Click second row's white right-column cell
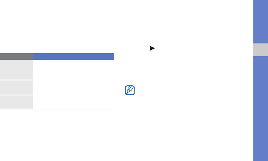 [x=73, y=87]
